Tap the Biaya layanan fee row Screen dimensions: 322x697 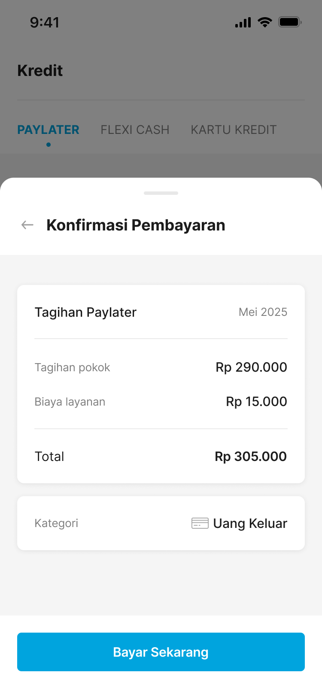70,402
